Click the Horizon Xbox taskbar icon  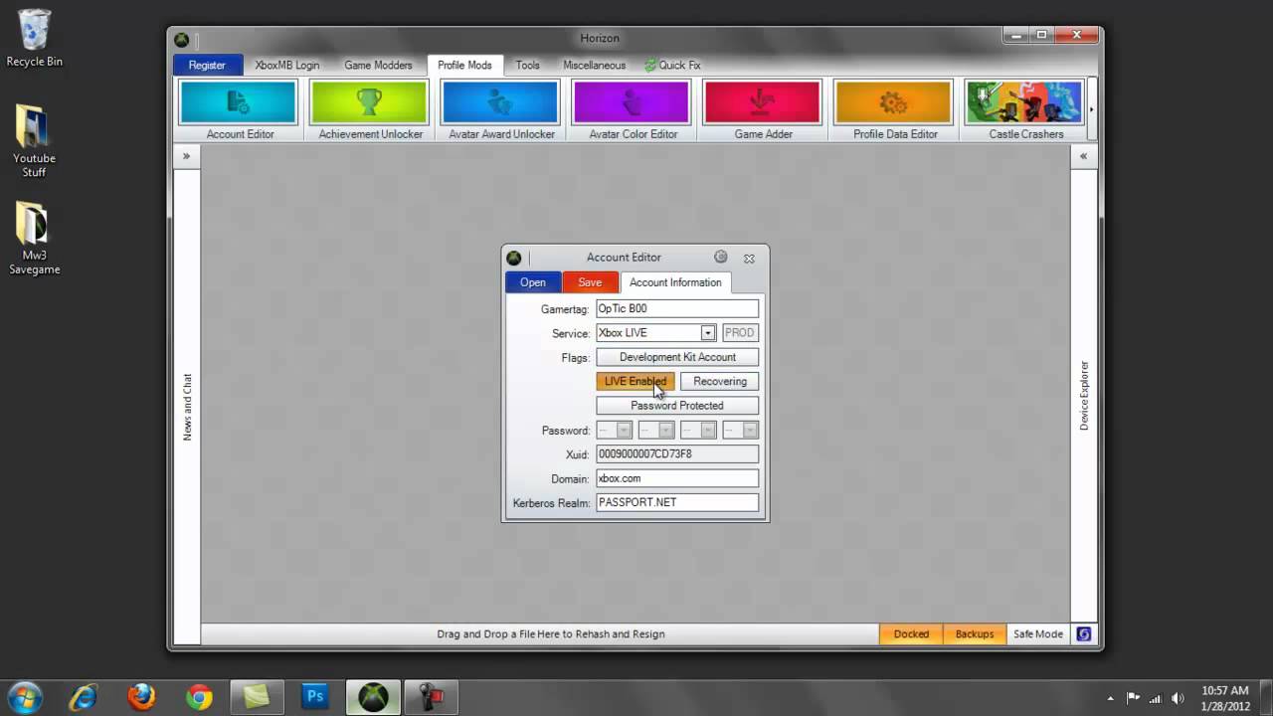[x=373, y=697]
